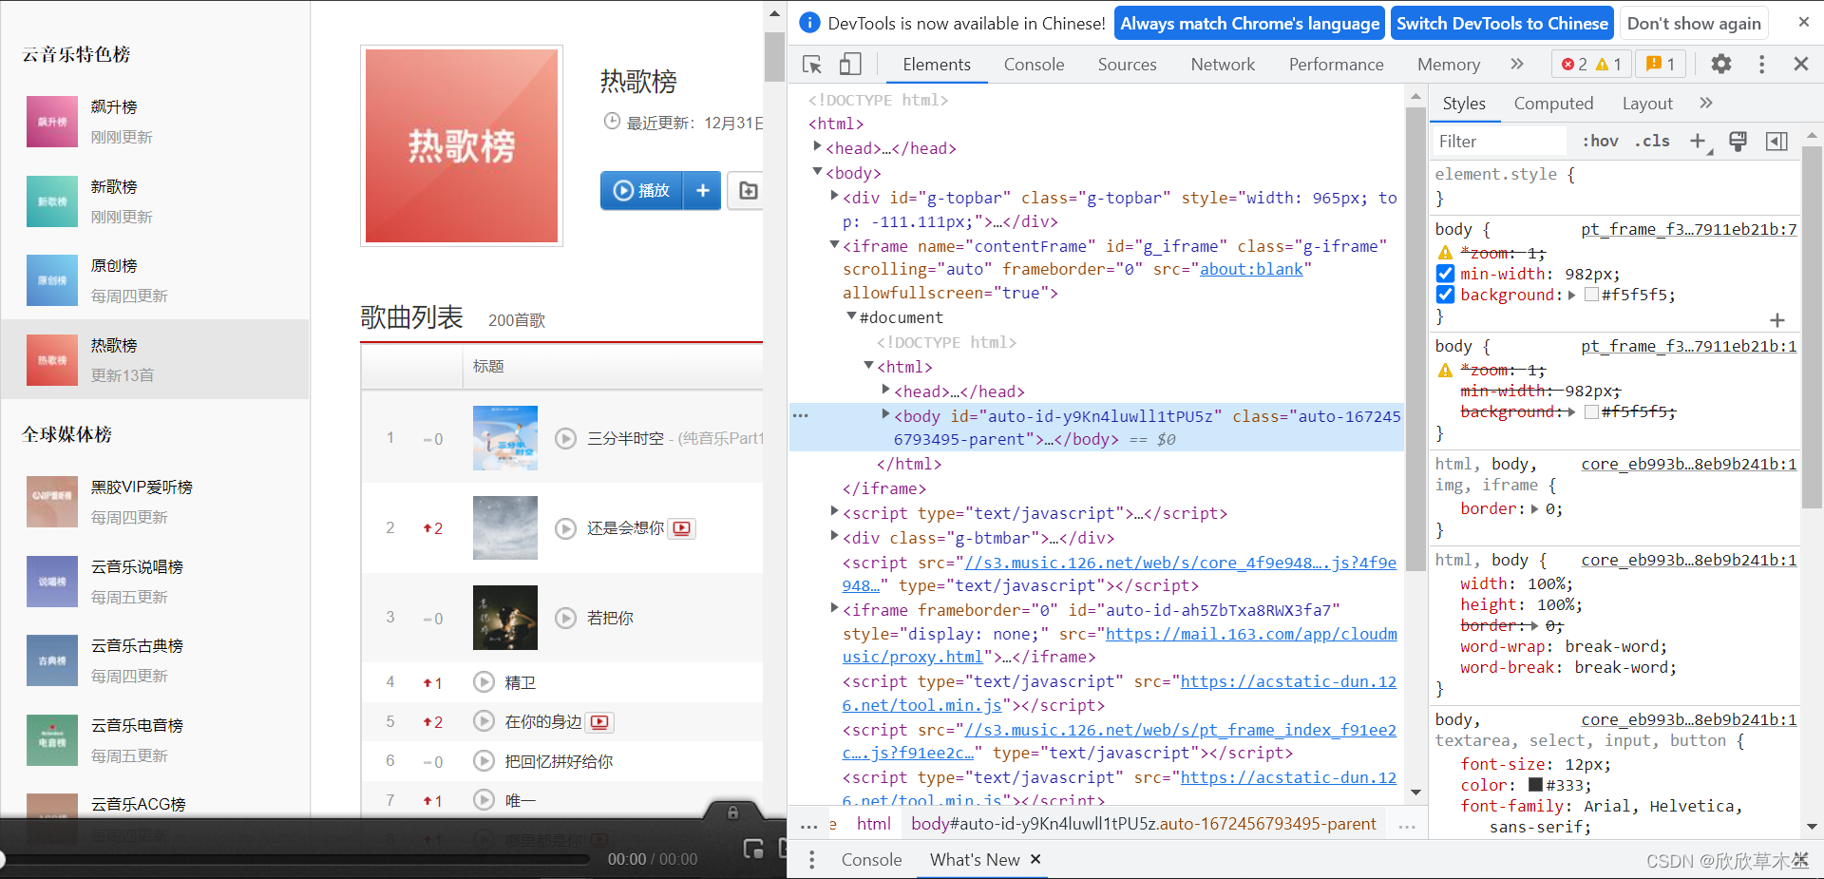
Task: Toggle the player bar lock icon
Action: [x=732, y=812]
